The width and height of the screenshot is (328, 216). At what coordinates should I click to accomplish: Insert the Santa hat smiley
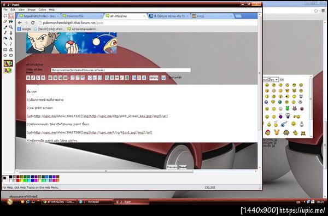click(267, 132)
